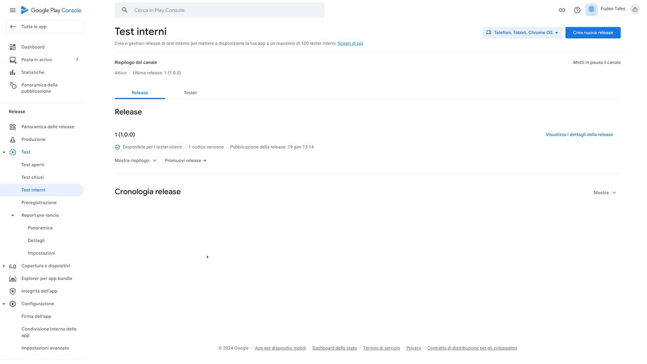647x364 pixels.
Task: Open Telefoni, Tablet, Chrome OS dropdown
Action: point(522,33)
